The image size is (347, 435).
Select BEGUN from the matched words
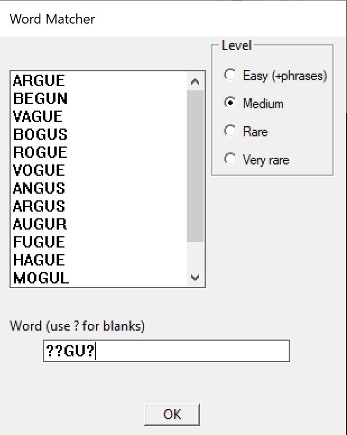99,98
